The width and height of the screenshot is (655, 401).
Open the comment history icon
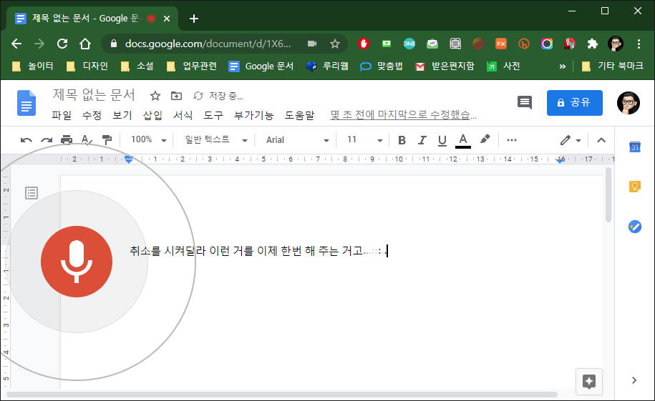tap(525, 103)
